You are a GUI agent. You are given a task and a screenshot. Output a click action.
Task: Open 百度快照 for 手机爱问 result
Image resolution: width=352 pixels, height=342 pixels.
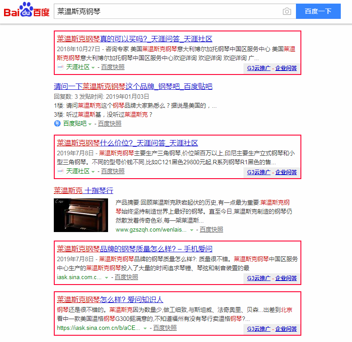[126, 277]
